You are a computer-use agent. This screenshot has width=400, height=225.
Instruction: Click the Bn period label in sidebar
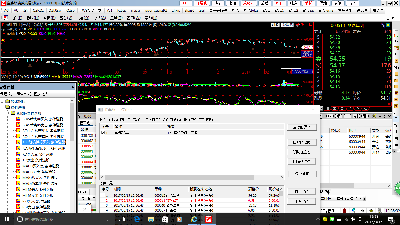(396, 42)
